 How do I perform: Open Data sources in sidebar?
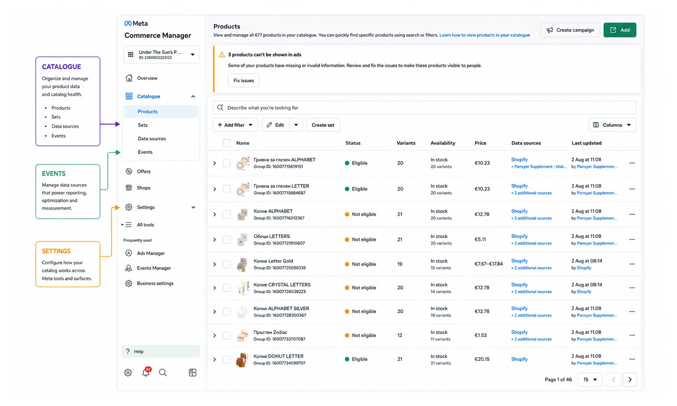[152, 138]
